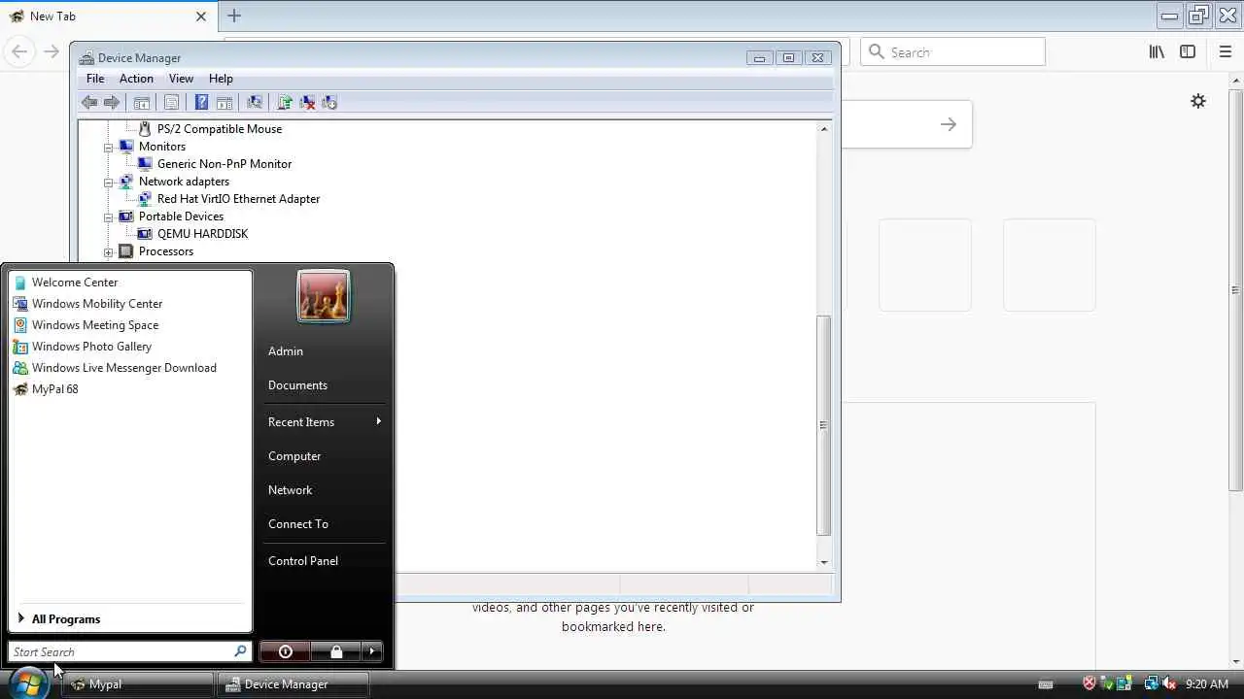Switch to Mypal taskbar button
Viewport: 1244px width, 699px height.
138,684
